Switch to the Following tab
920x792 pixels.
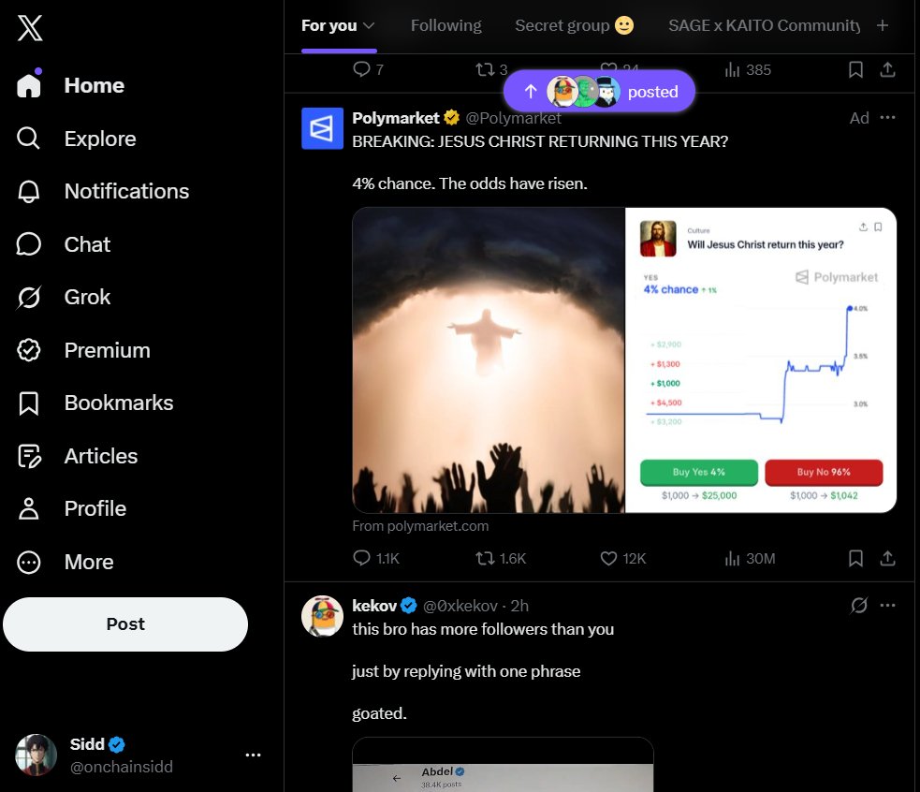pyautogui.click(x=445, y=25)
